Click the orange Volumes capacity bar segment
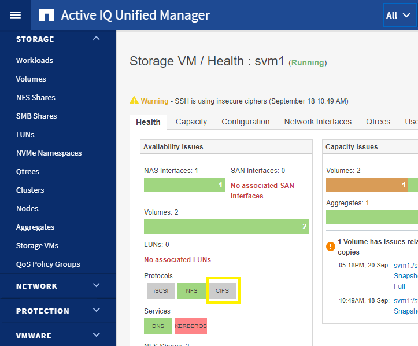This screenshot has height=346, width=418. (x=367, y=185)
